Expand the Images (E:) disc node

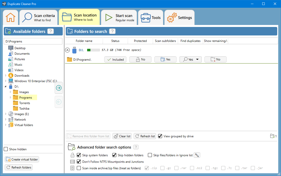tap(6, 114)
